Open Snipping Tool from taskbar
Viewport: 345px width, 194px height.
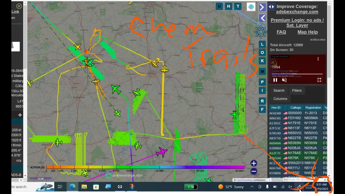(x=132, y=187)
